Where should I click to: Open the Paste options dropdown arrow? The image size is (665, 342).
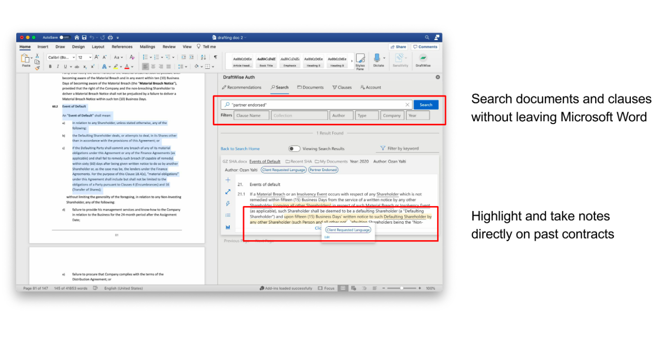(x=31, y=58)
